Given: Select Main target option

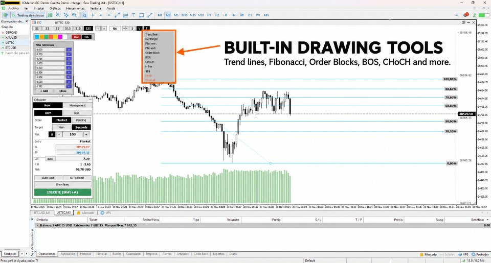Looking at the screenshot, I should 62,127.
